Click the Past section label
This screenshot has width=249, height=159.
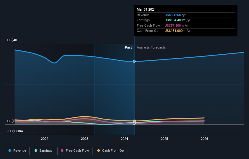coord(128,47)
